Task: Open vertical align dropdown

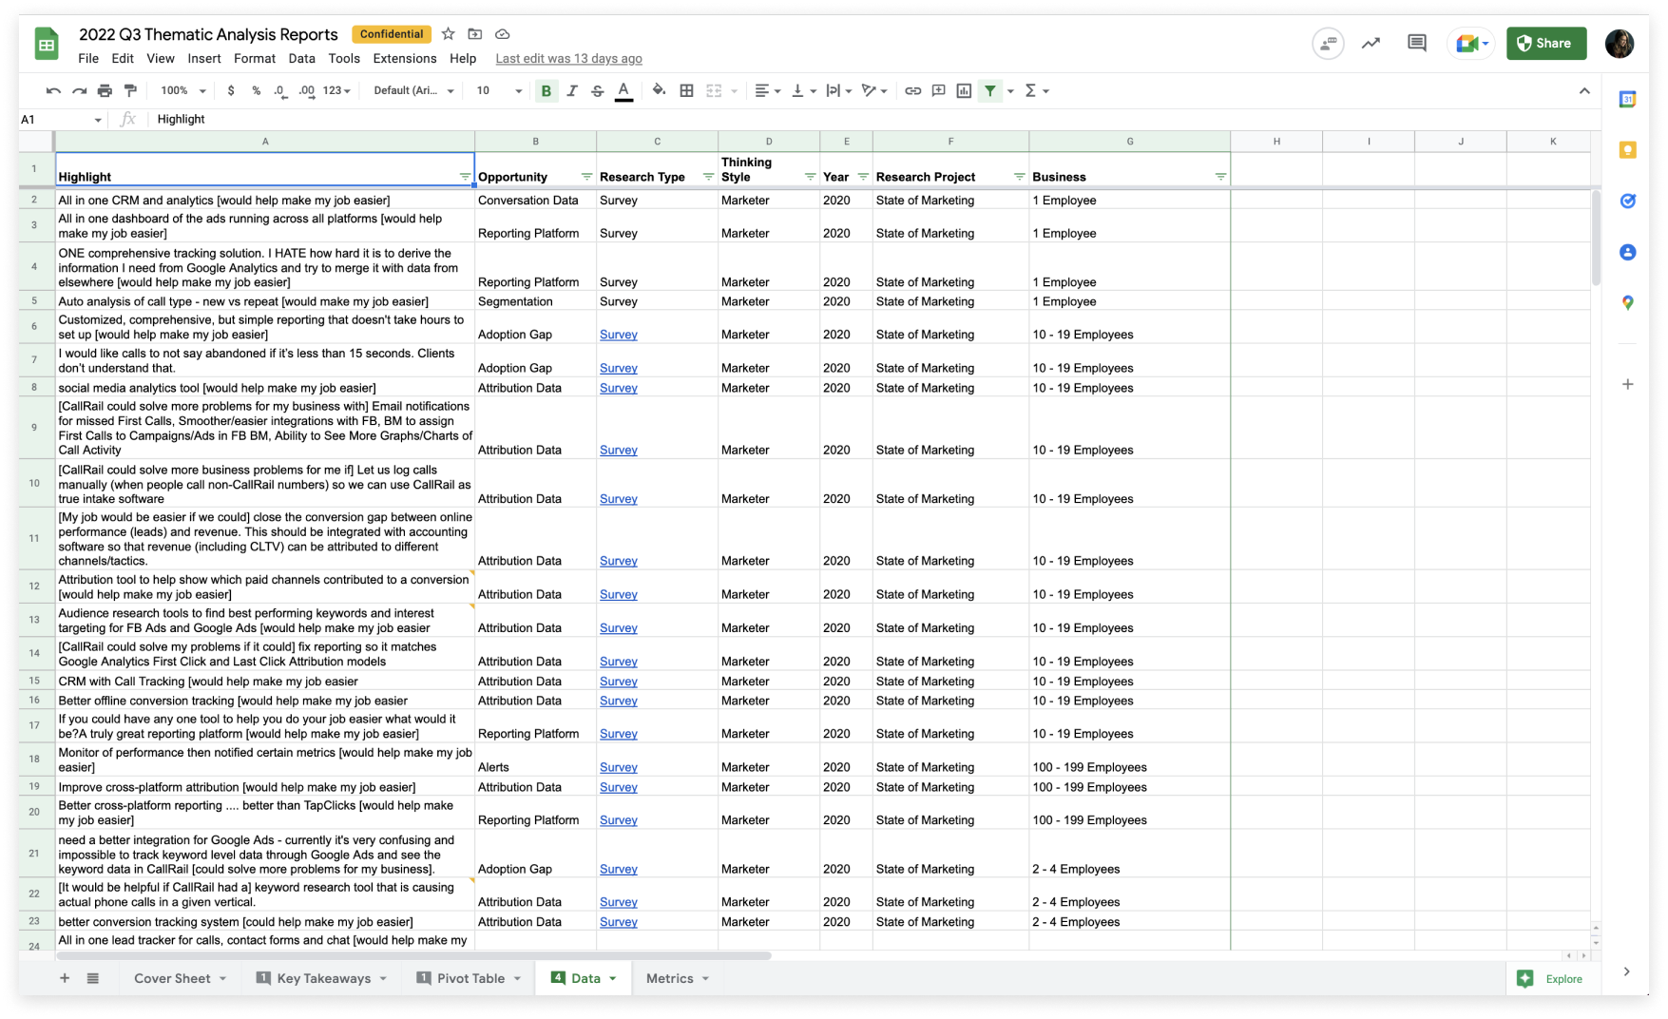Action: point(803,91)
